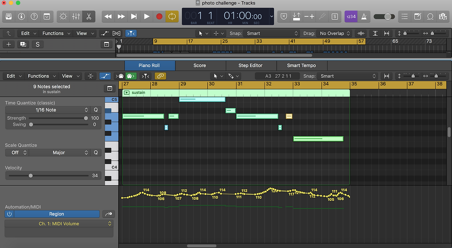Show automation in Tracks area
Image resolution: width=452 pixels, height=248 pixels.
(x=105, y=33)
